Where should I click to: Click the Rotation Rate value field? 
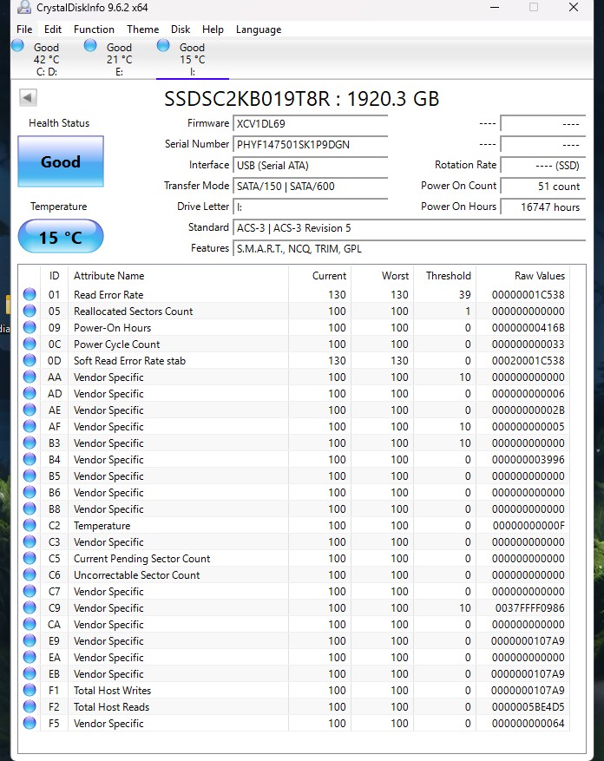[x=543, y=166]
